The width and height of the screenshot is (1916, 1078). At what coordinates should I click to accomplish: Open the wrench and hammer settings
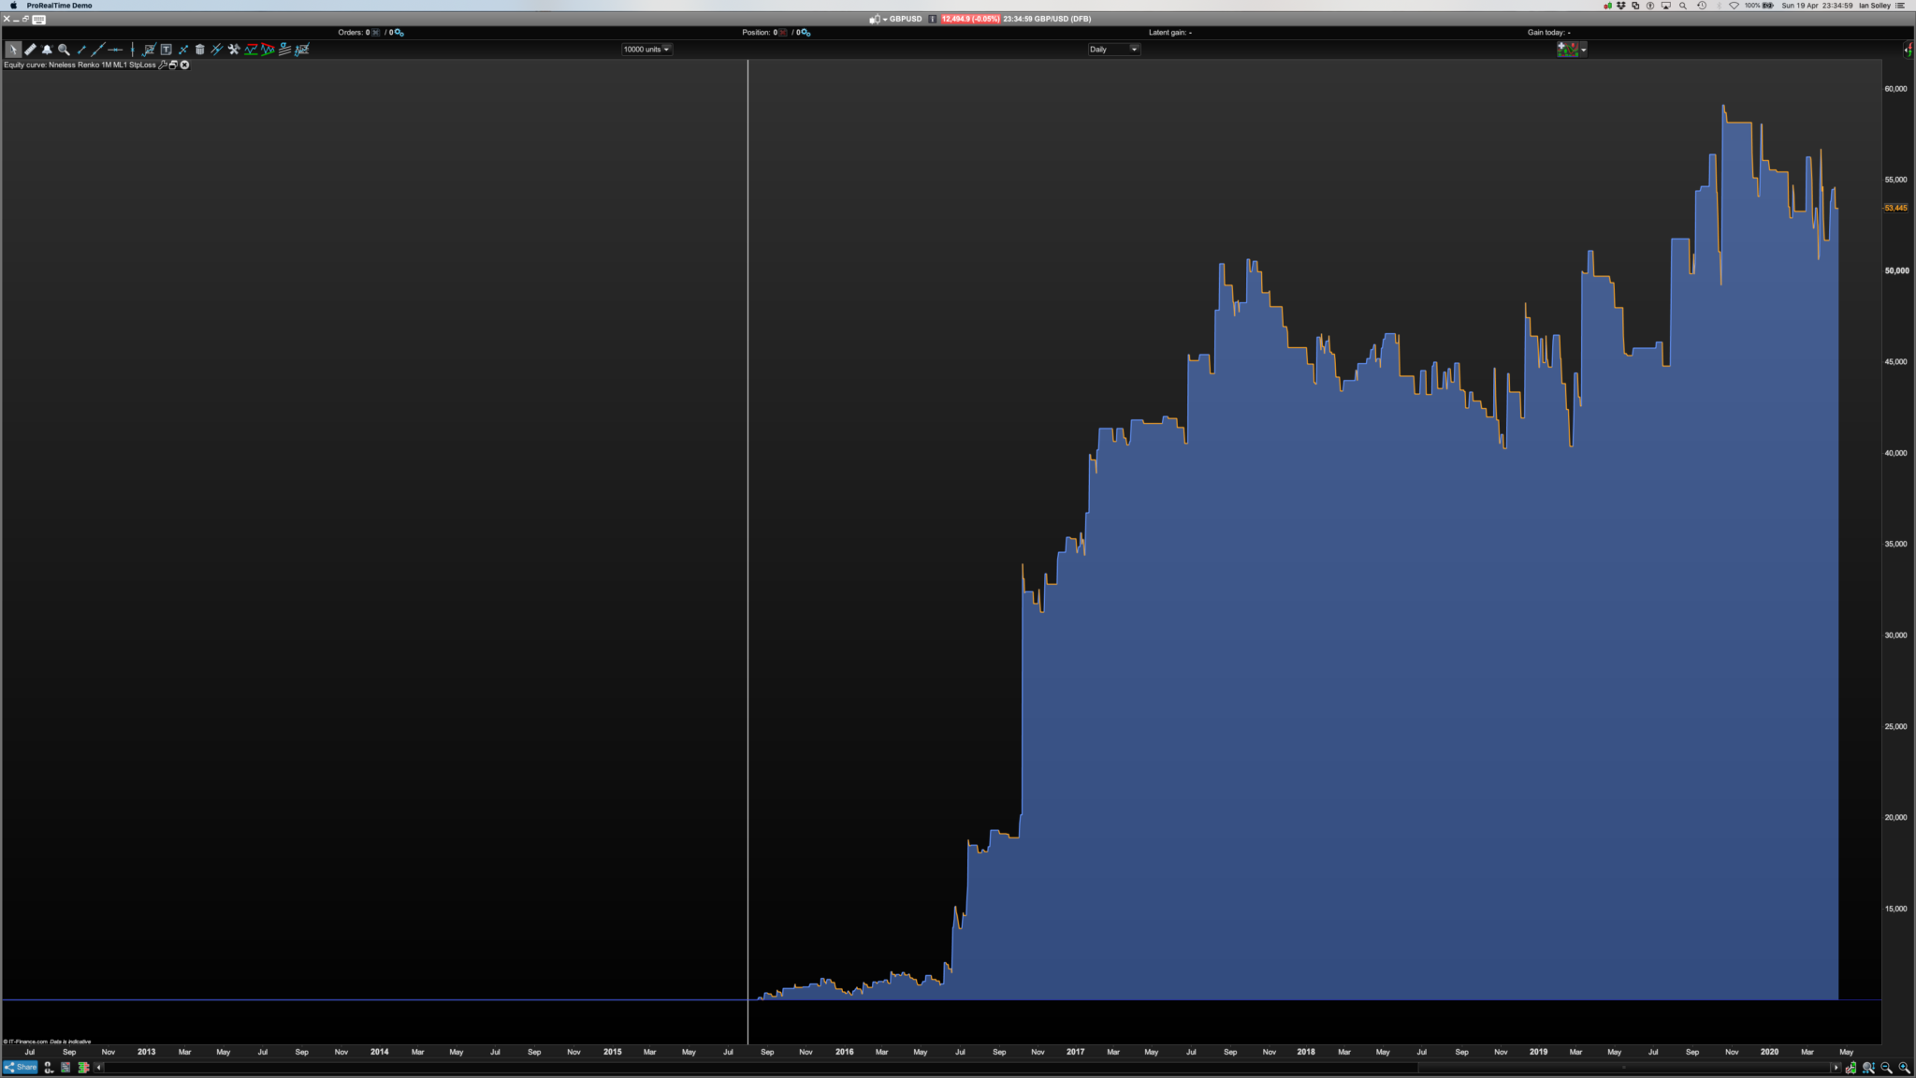(234, 50)
